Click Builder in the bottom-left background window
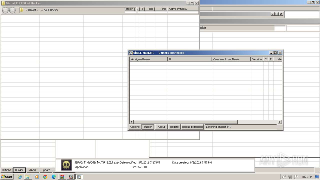Screen dimensions: 320x180 (19, 170)
